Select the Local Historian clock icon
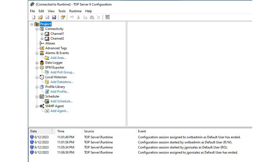 tap(42, 77)
